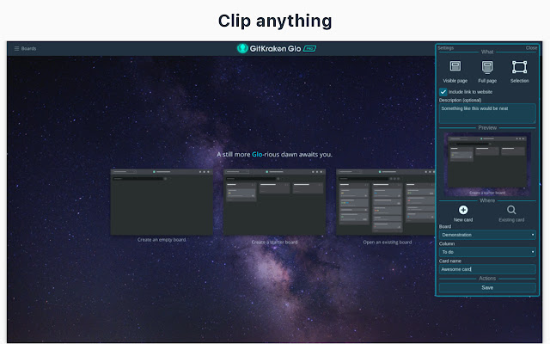Click the existing board thumbnail

tap(386, 202)
